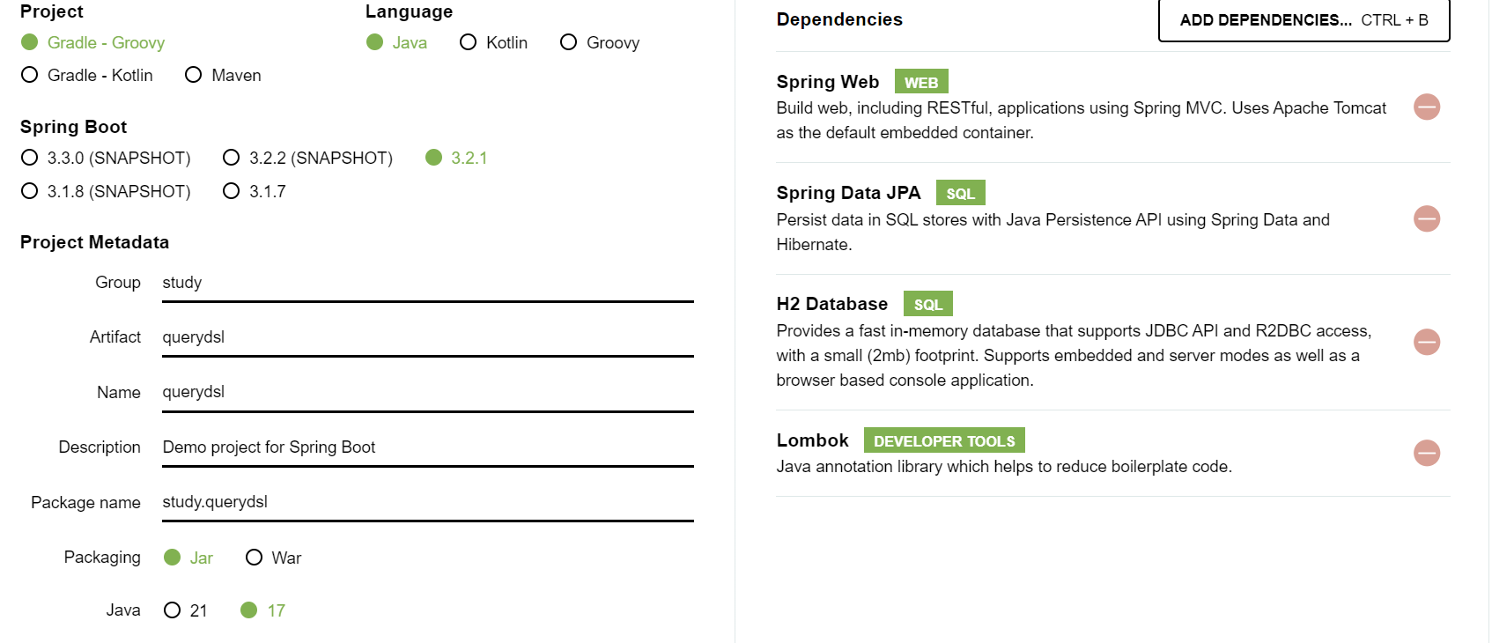Choose Java version 17
Image resolution: width=1492 pixels, height=643 pixels.
(x=262, y=610)
